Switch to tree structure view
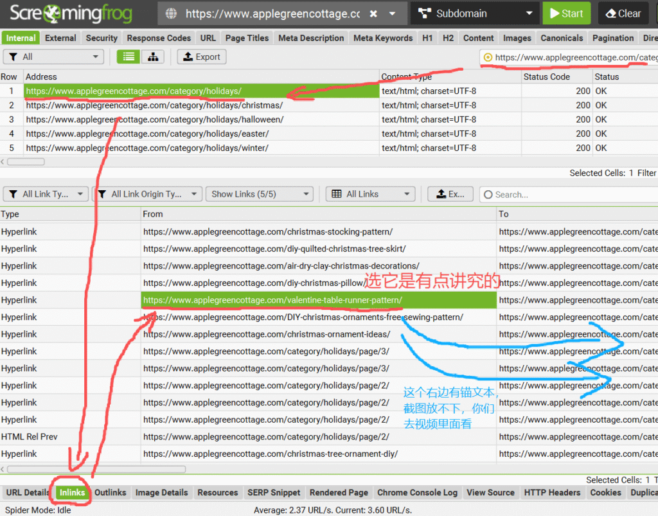This screenshot has width=658, height=516. 153,57
